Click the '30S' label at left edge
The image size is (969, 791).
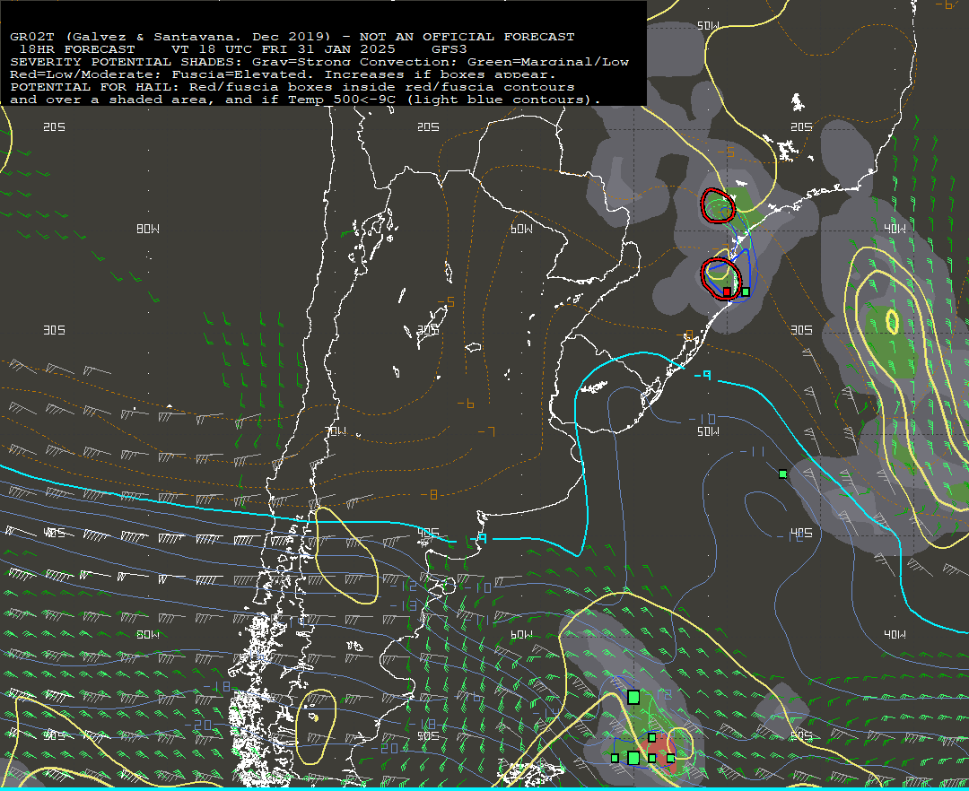coord(55,330)
